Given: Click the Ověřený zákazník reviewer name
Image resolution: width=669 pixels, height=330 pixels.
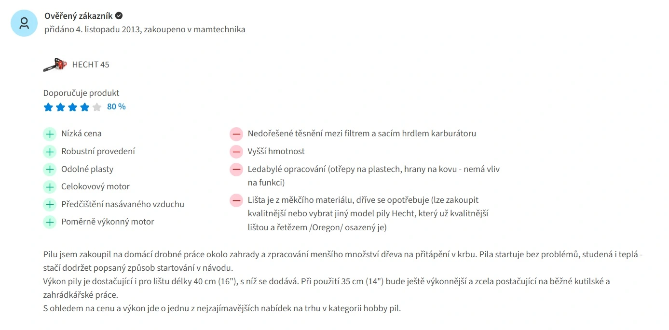Looking at the screenshot, I should [78, 16].
